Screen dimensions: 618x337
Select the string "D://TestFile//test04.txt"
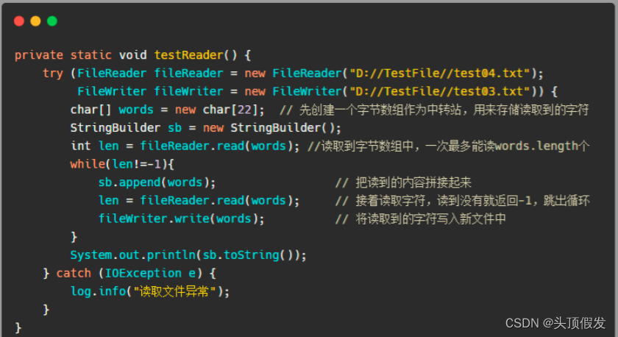pyautogui.click(x=440, y=73)
